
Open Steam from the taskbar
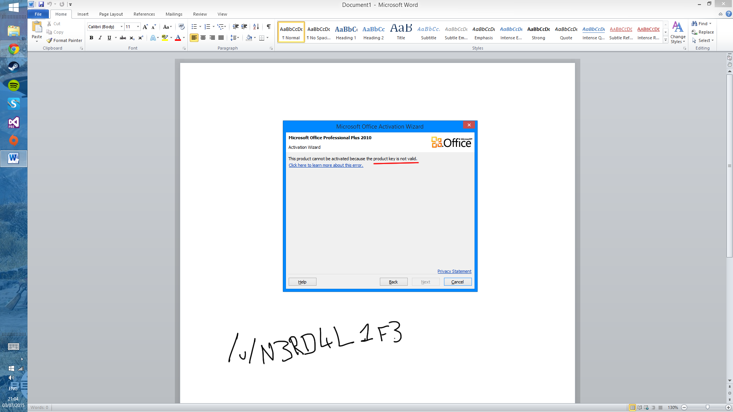14,67
